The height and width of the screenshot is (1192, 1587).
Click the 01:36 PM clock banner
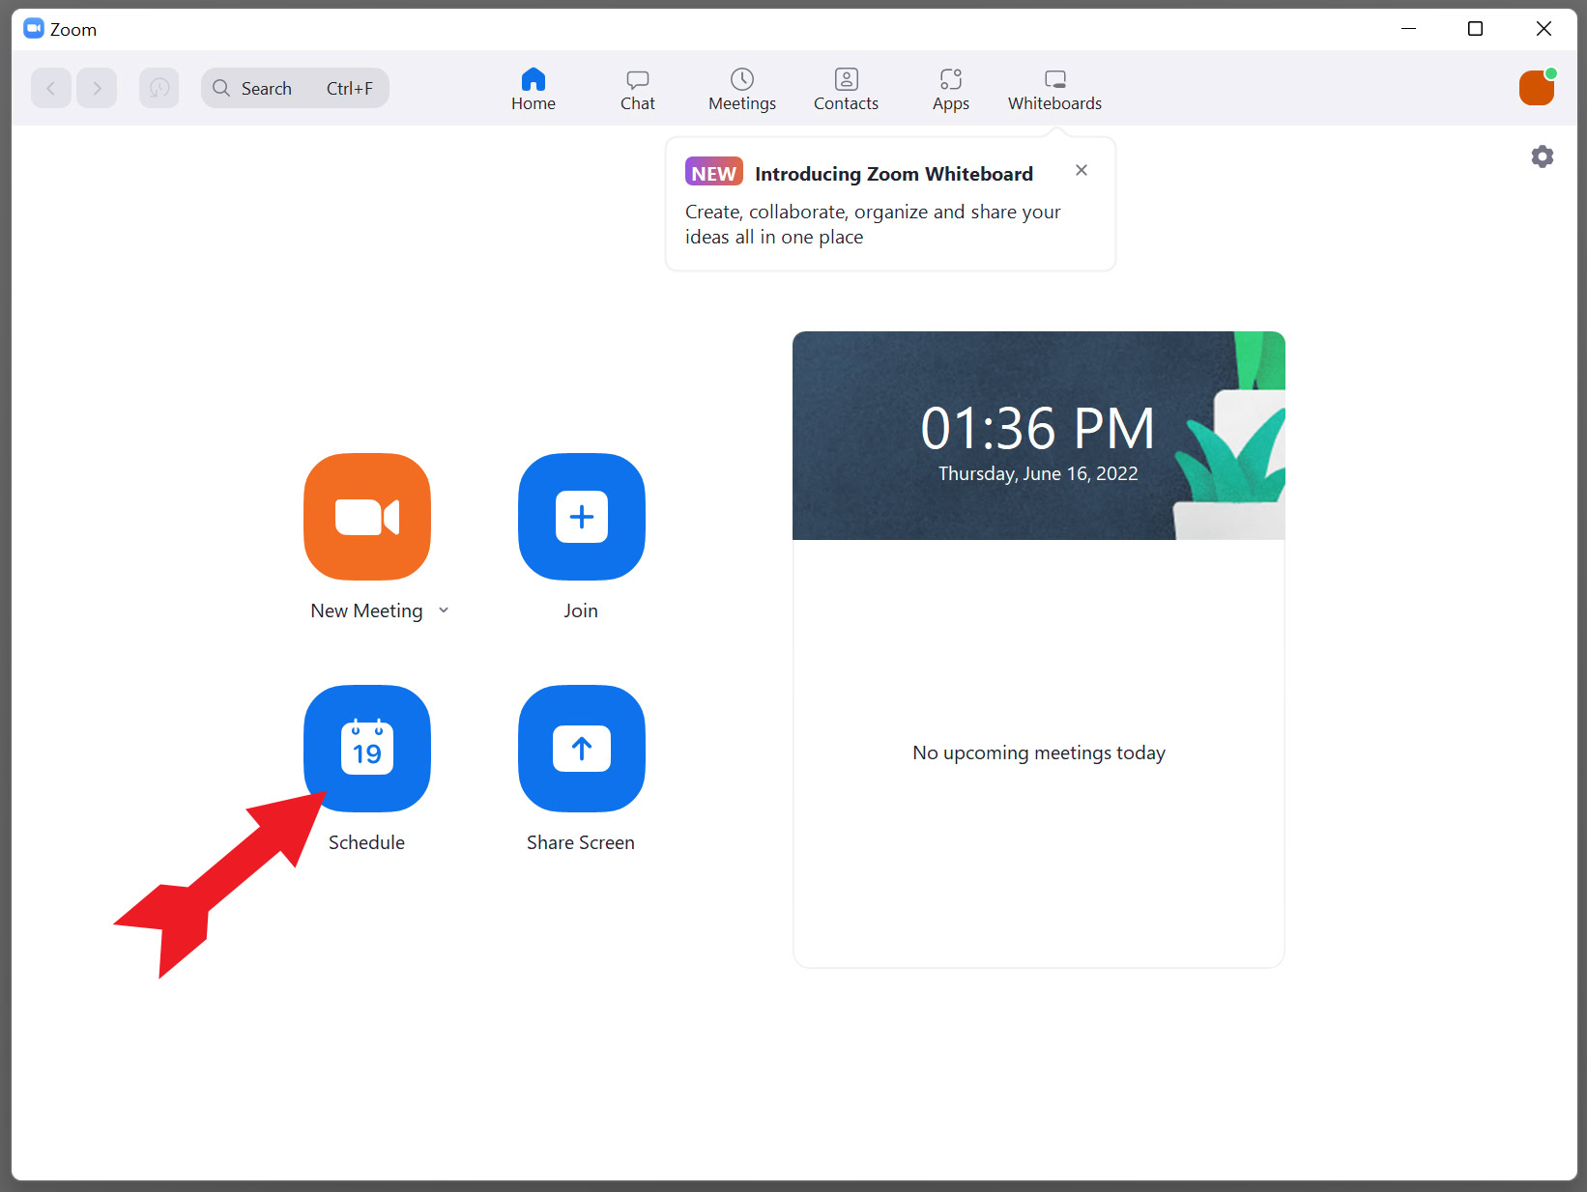1039,436
